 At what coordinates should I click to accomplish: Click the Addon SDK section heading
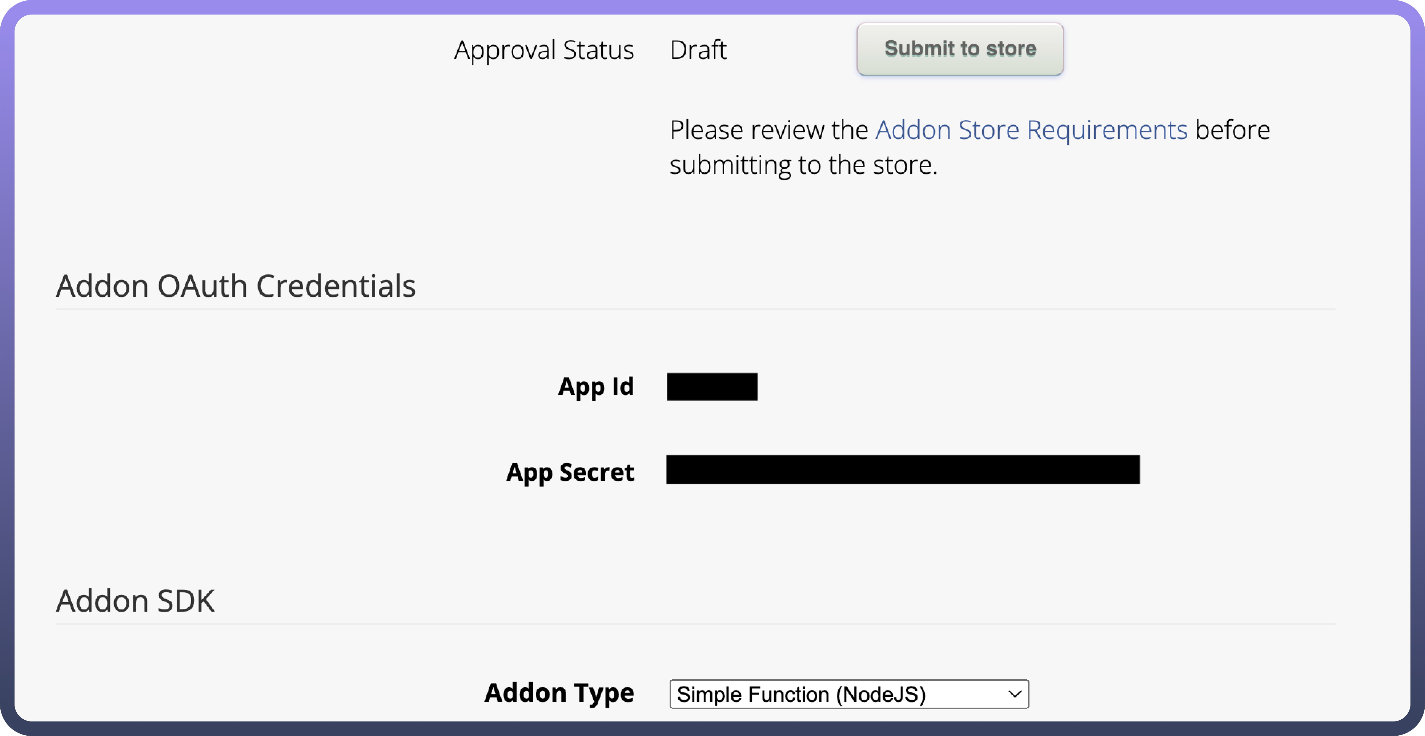tap(135, 601)
